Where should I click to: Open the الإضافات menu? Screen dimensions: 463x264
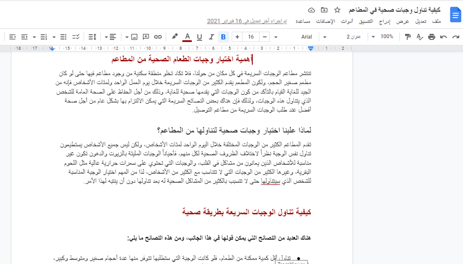(x=326, y=21)
